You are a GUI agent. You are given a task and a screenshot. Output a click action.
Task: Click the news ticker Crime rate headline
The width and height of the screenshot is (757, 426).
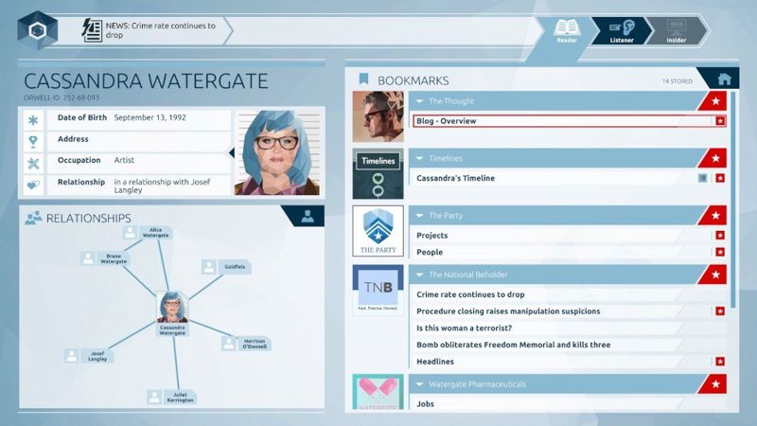(x=161, y=30)
